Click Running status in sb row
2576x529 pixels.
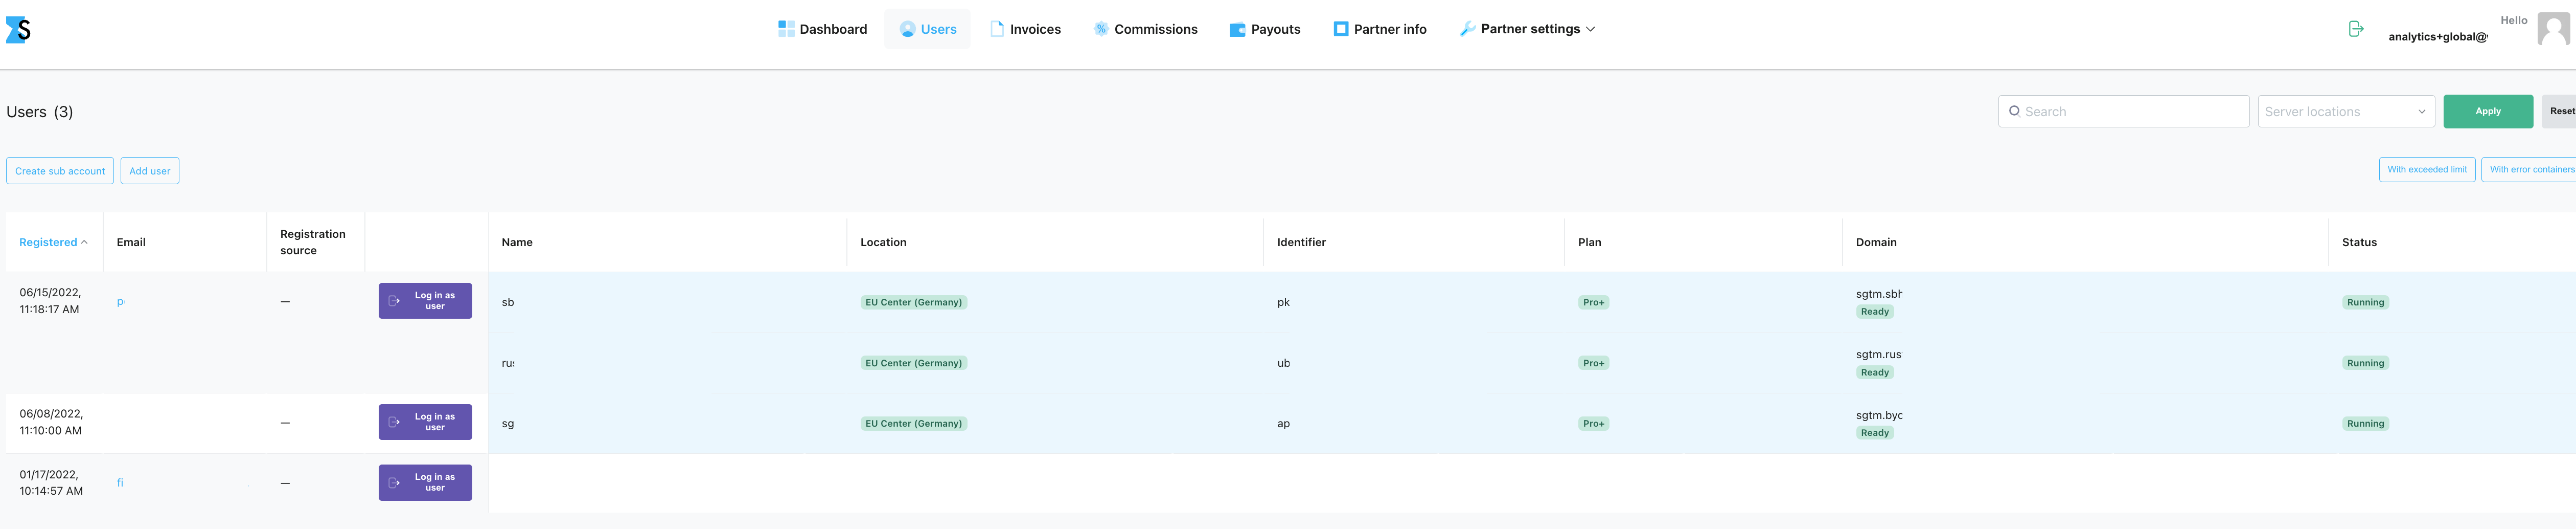tap(2365, 302)
